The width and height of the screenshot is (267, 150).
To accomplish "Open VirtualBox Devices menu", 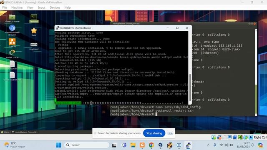I will (55, 7).
